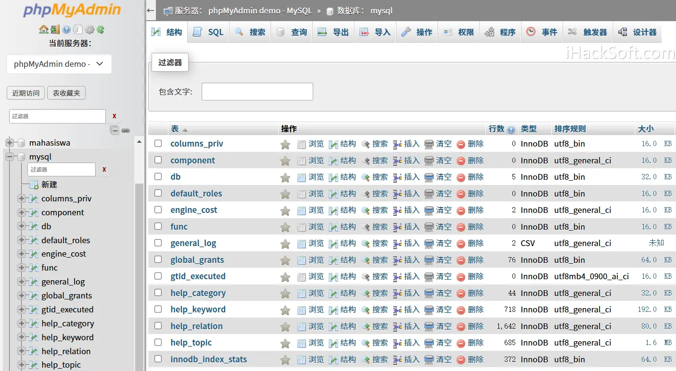Go to the 触发器 triggers tab
This screenshot has width=676, height=371.
(x=587, y=32)
